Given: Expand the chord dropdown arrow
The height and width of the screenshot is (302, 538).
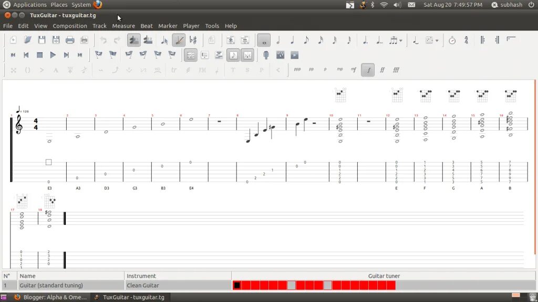Looking at the screenshot, I should click(437, 40).
